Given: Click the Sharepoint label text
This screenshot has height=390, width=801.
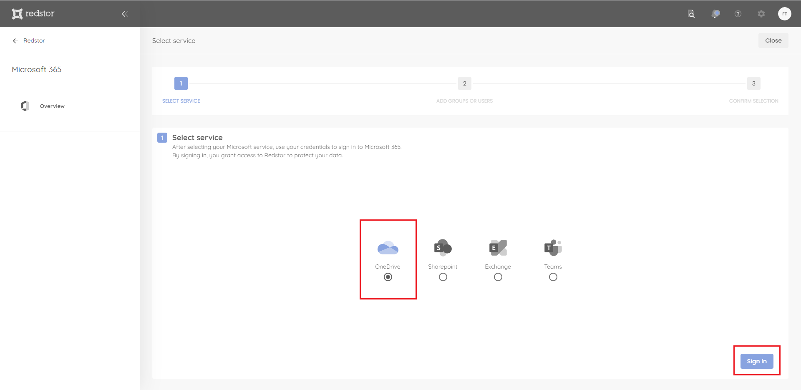Looking at the screenshot, I should point(443,267).
